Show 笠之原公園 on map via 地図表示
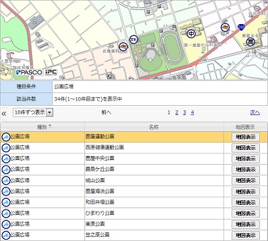This screenshot has height=241, width=268. click(x=246, y=235)
